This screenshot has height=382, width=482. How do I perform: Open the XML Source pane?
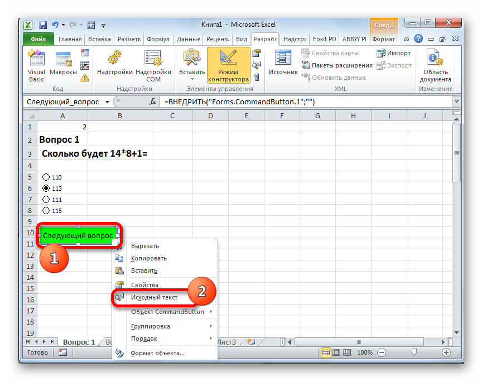pos(283,63)
